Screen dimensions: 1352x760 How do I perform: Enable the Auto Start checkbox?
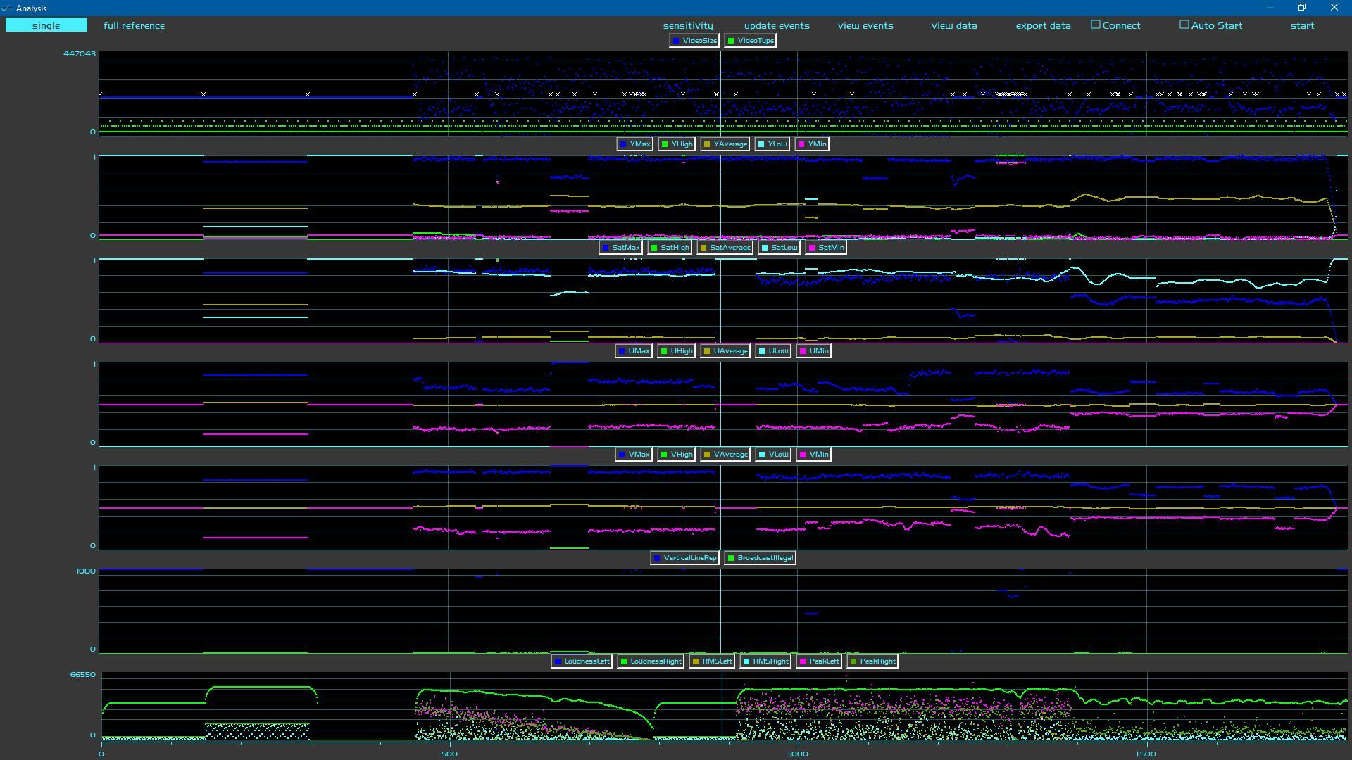(x=1184, y=25)
